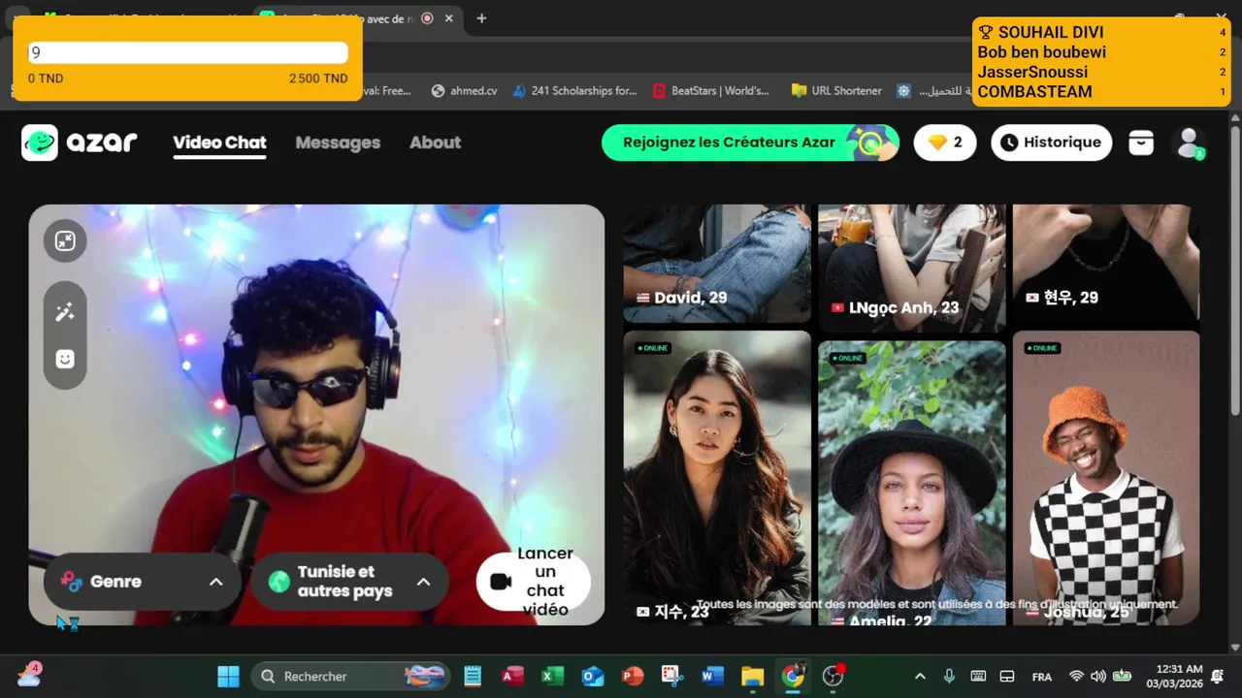Click Lancer un chat vidéo button
Viewport: 1242px width, 698px height.
pyautogui.click(x=534, y=582)
